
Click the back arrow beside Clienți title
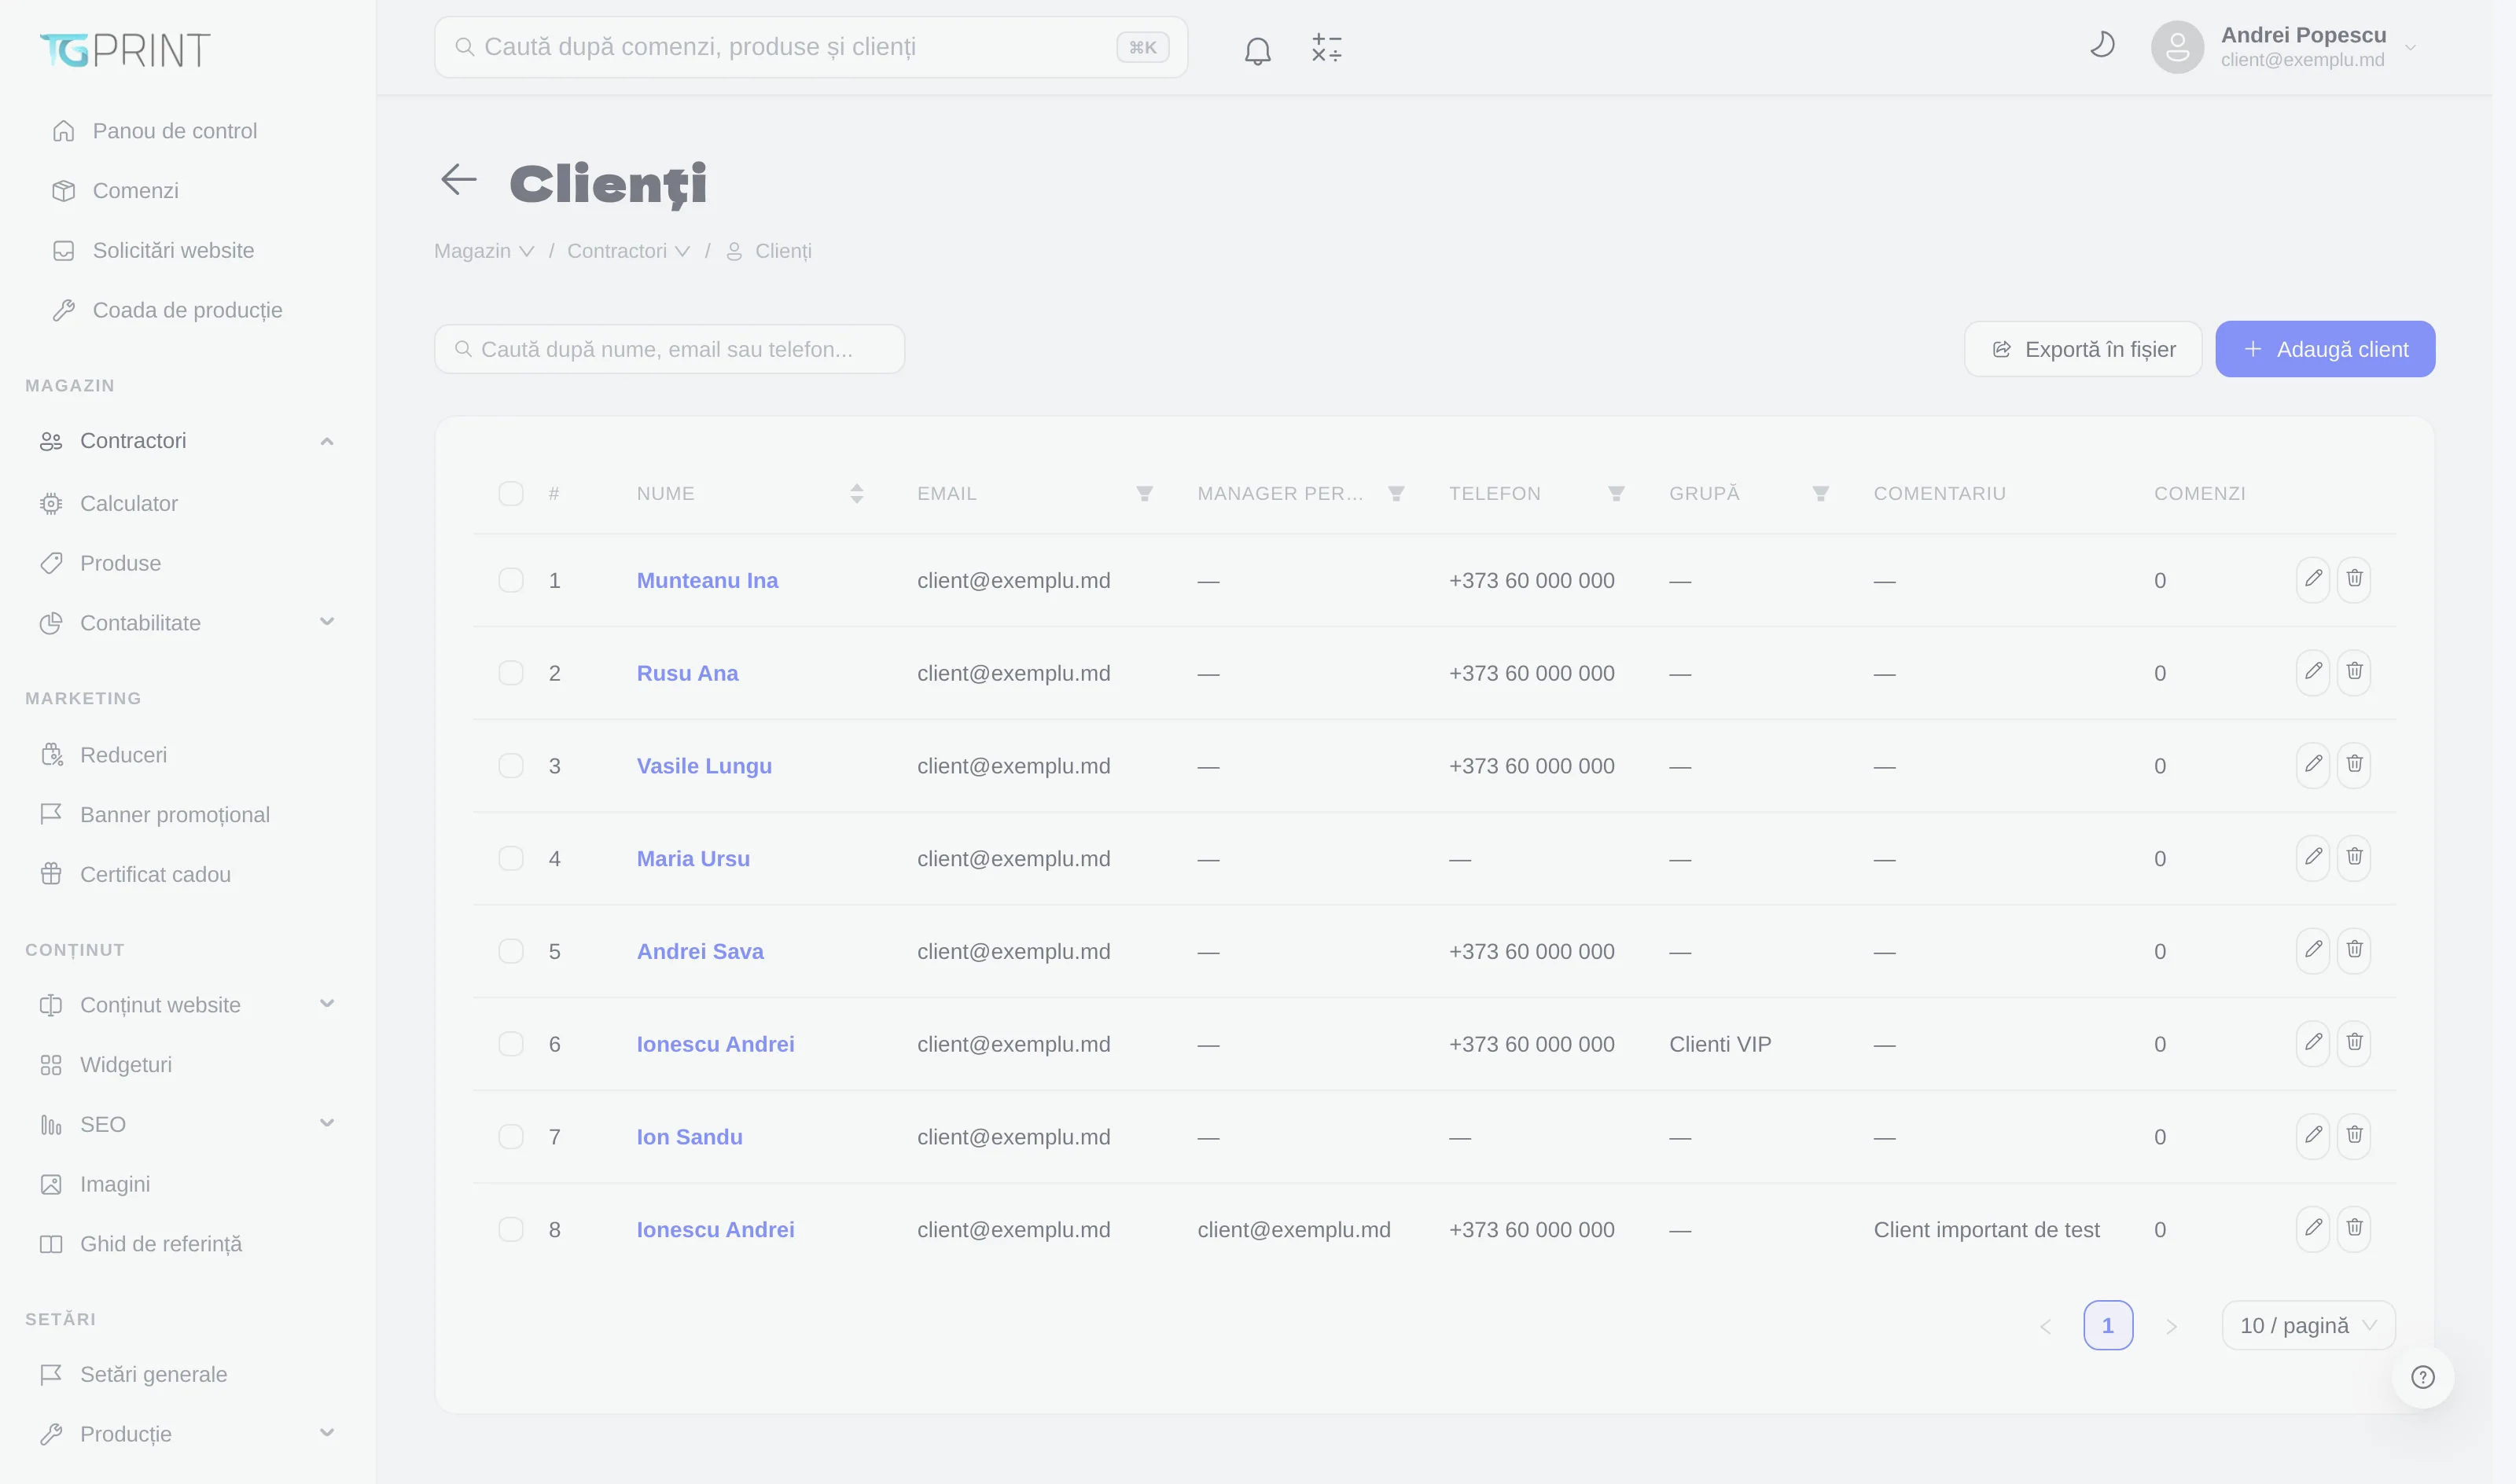[459, 180]
